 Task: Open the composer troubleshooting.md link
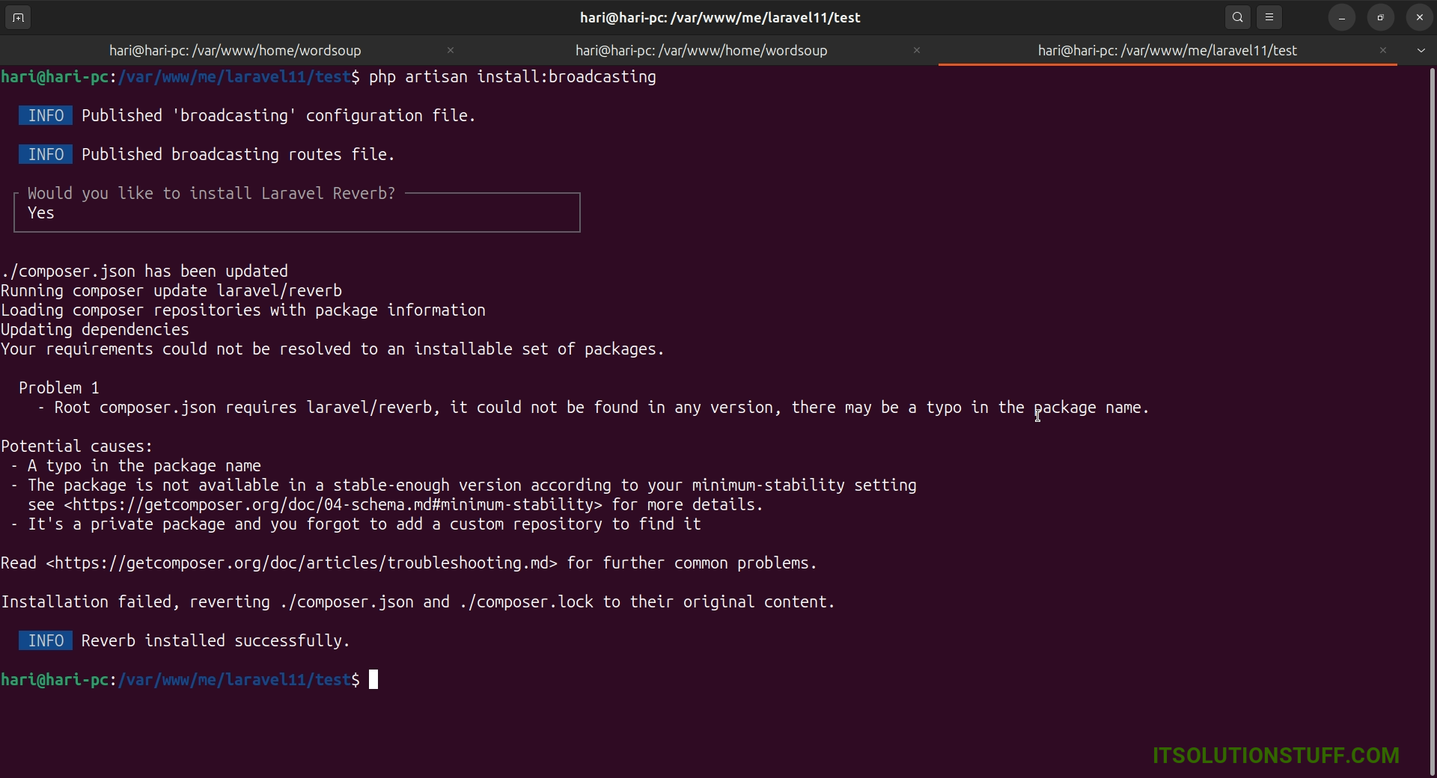(x=302, y=563)
